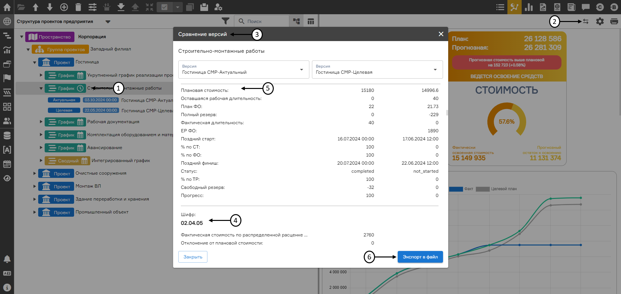Viewport: 621px width, 294px height.
Task: Open the info icon in left sidebar
Action: tap(7, 287)
